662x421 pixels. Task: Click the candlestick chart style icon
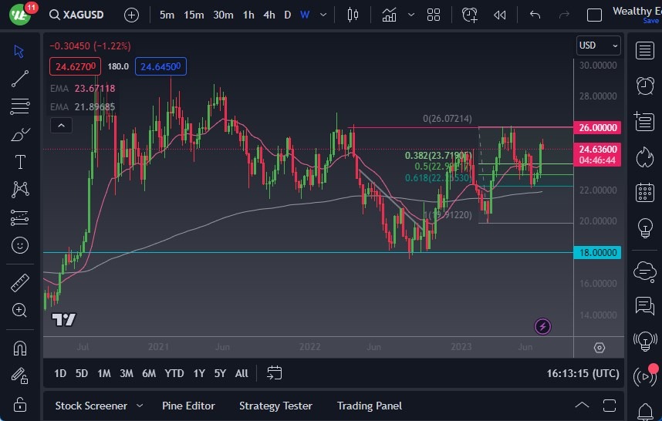(353, 15)
